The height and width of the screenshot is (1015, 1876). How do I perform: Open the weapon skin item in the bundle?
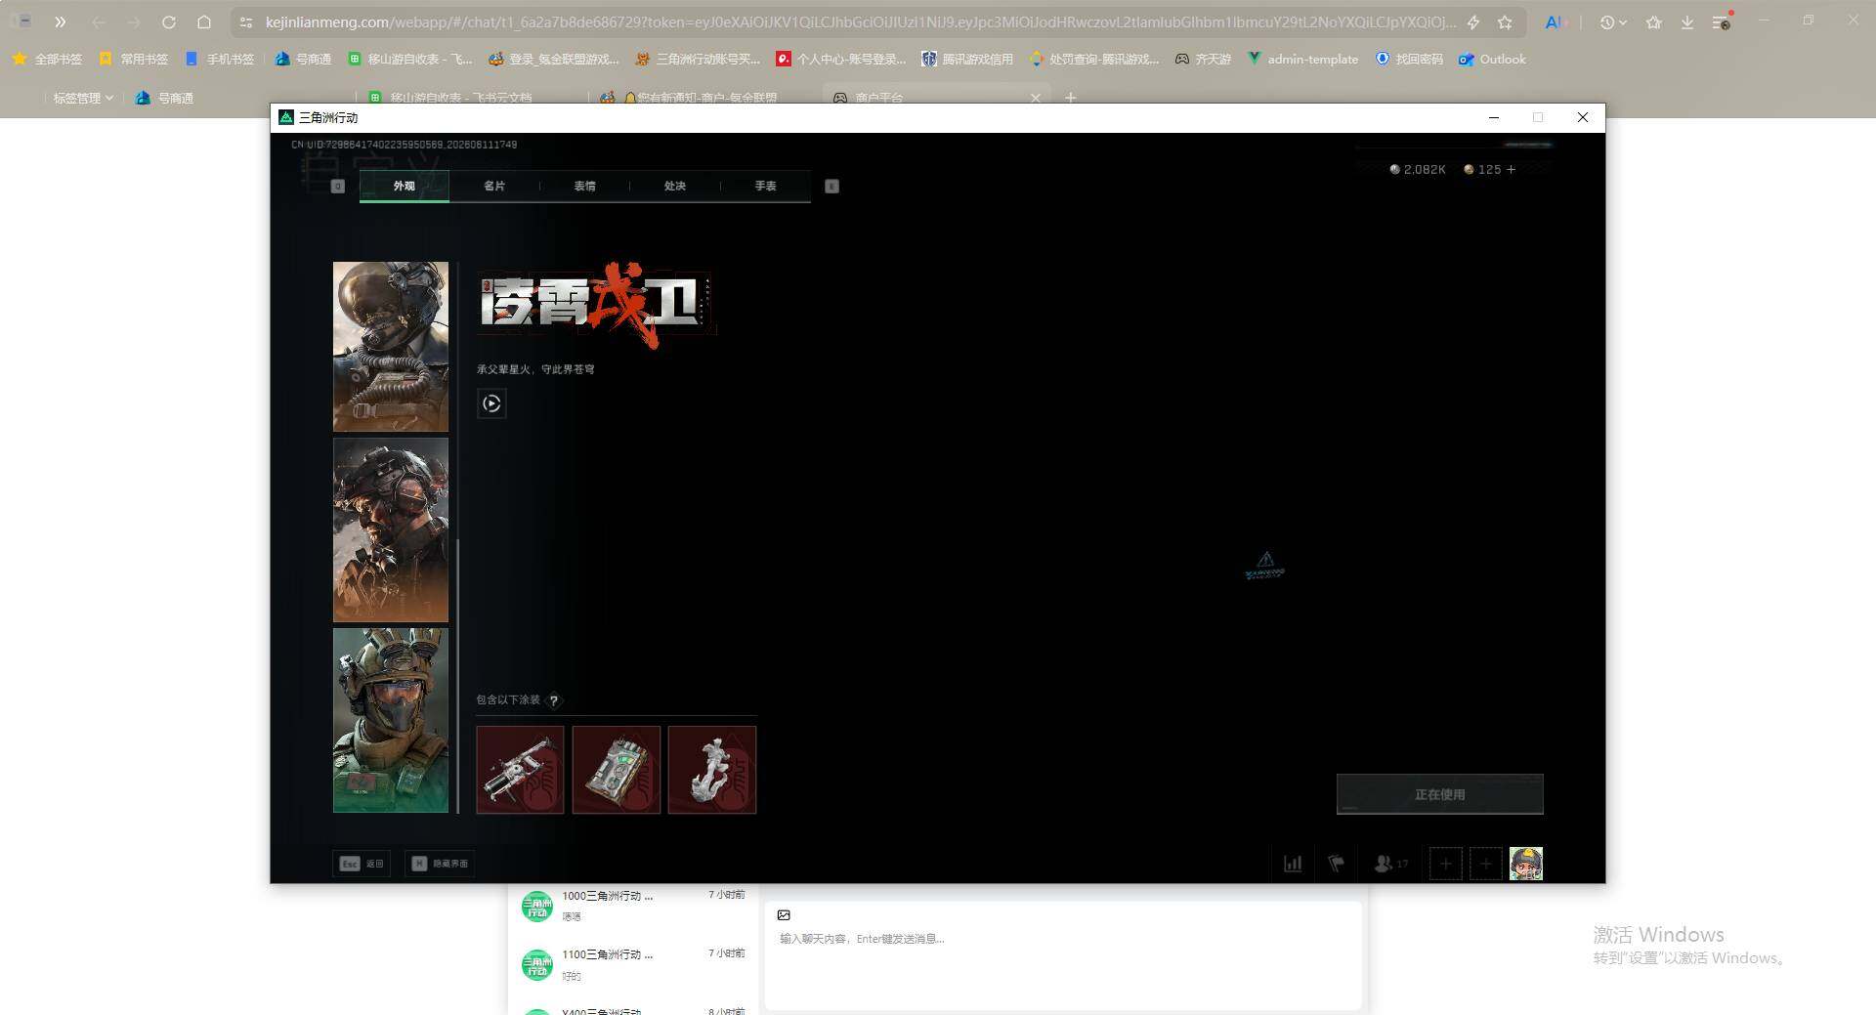520,770
